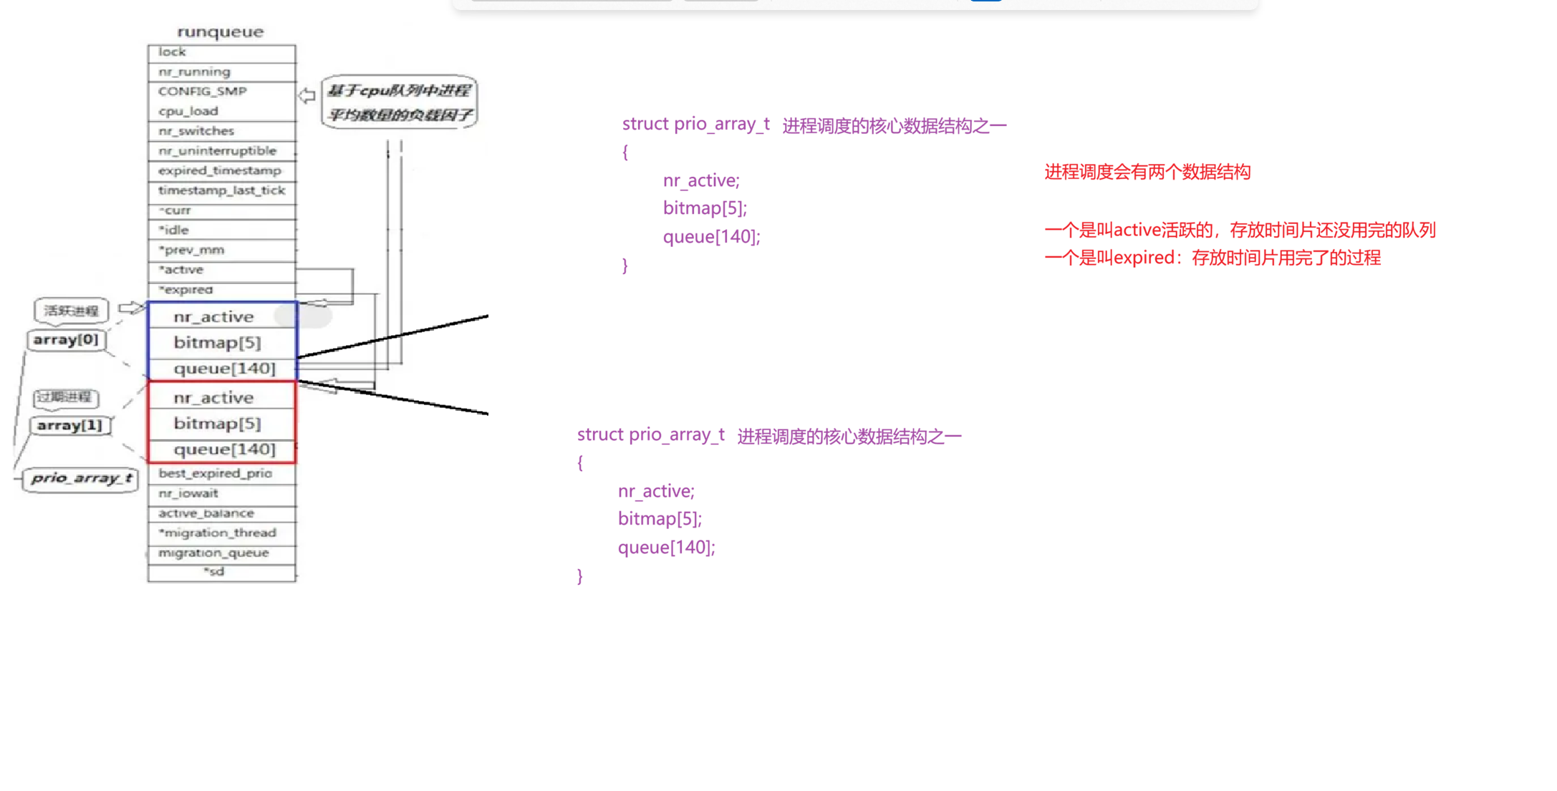Click the 'nr_uninterruptible' field
The width and height of the screenshot is (1557, 791).
coord(217,151)
